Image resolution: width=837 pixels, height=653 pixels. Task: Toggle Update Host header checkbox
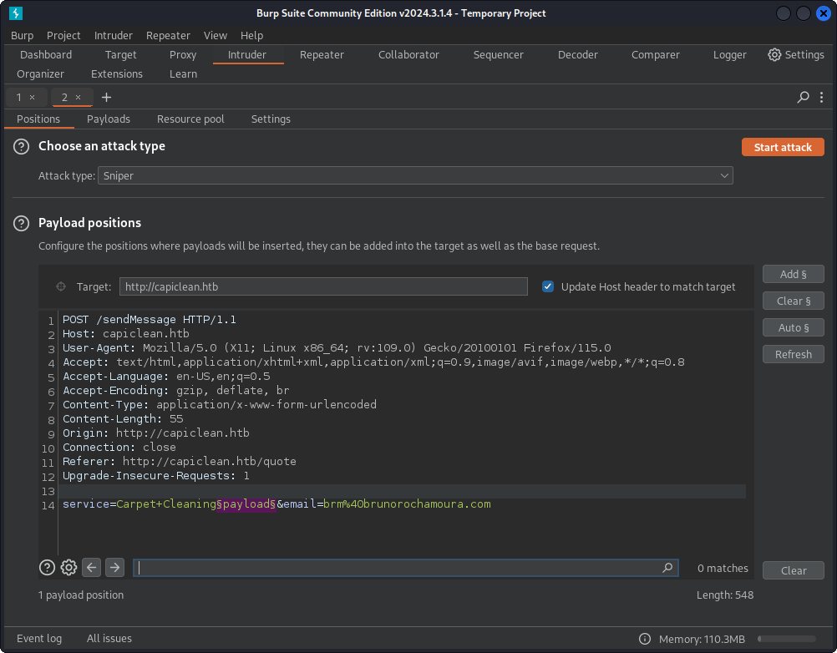click(x=548, y=286)
